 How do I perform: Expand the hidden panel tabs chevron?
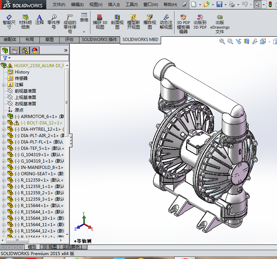coord(66,50)
